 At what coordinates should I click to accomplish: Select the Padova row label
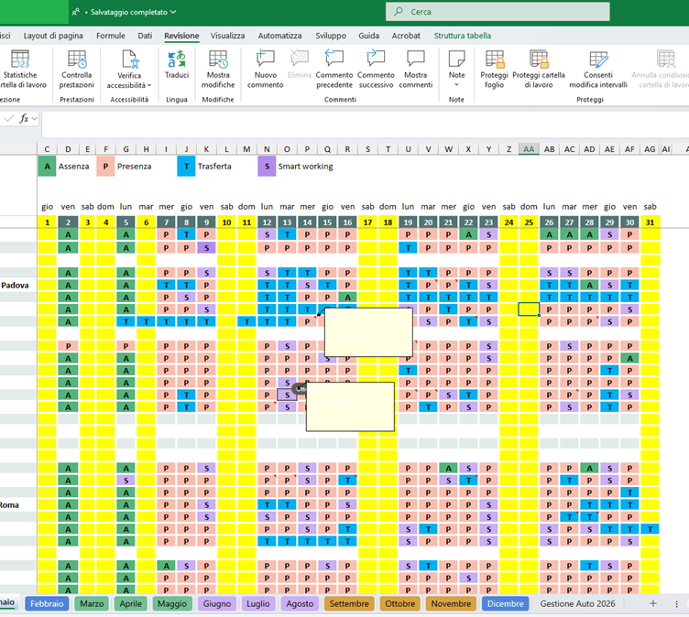pyautogui.click(x=15, y=285)
